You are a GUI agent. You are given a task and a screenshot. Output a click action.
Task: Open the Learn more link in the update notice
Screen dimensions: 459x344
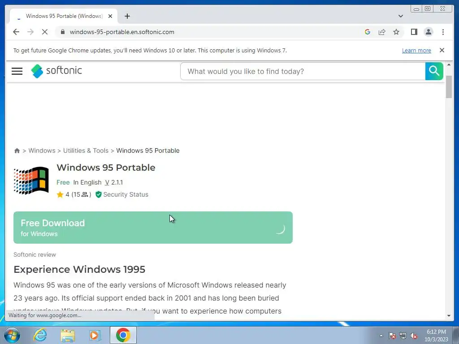point(416,50)
